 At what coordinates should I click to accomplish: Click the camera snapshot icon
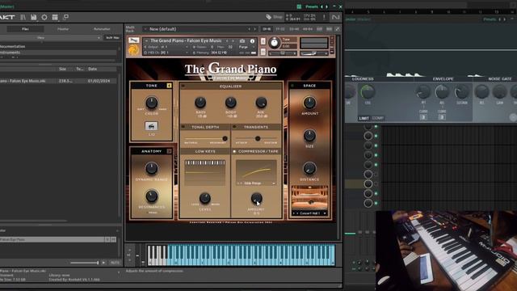242,41
